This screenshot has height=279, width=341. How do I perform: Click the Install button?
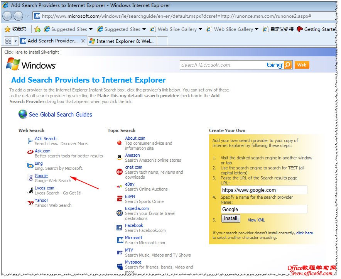pos(231,218)
